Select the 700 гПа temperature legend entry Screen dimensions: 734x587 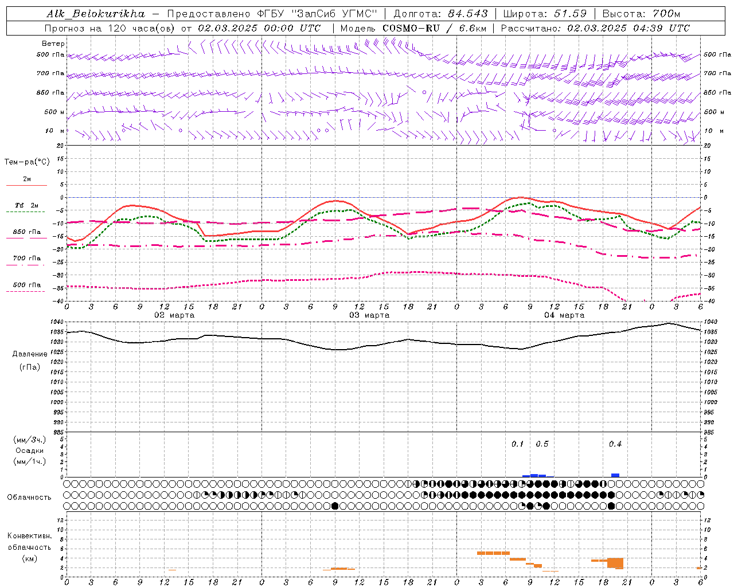coord(27,258)
